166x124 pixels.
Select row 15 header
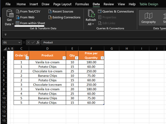pos(4,121)
